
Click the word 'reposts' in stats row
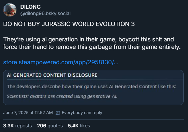(x=23, y=126)
